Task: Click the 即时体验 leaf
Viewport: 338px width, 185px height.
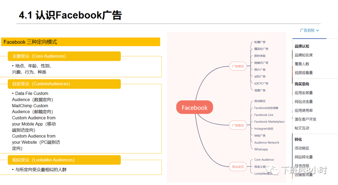Action: point(260,56)
